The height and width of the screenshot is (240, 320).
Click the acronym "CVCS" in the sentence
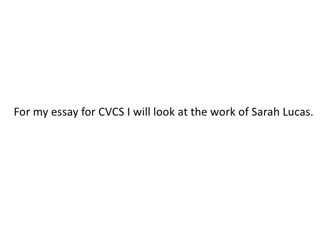(x=111, y=112)
